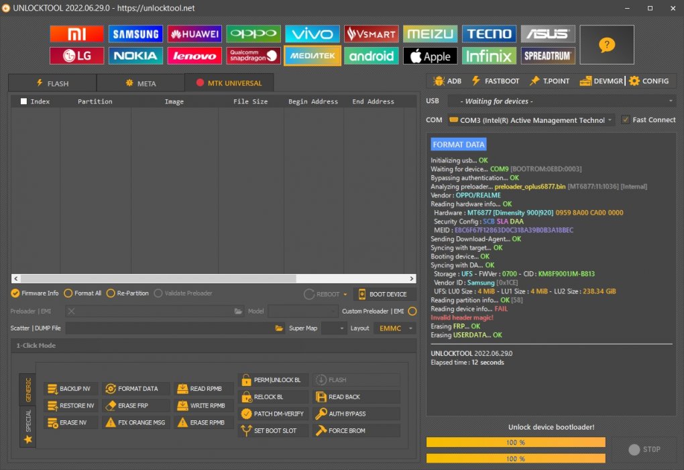The height and width of the screenshot is (470, 684).
Task: Open the Vsmart brand section
Action: [372, 34]
